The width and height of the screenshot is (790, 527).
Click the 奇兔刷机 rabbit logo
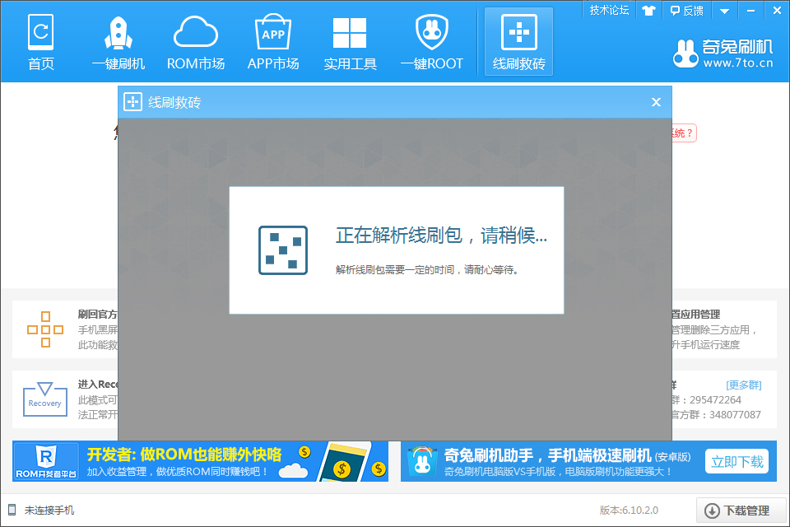(x=685, y=54)
